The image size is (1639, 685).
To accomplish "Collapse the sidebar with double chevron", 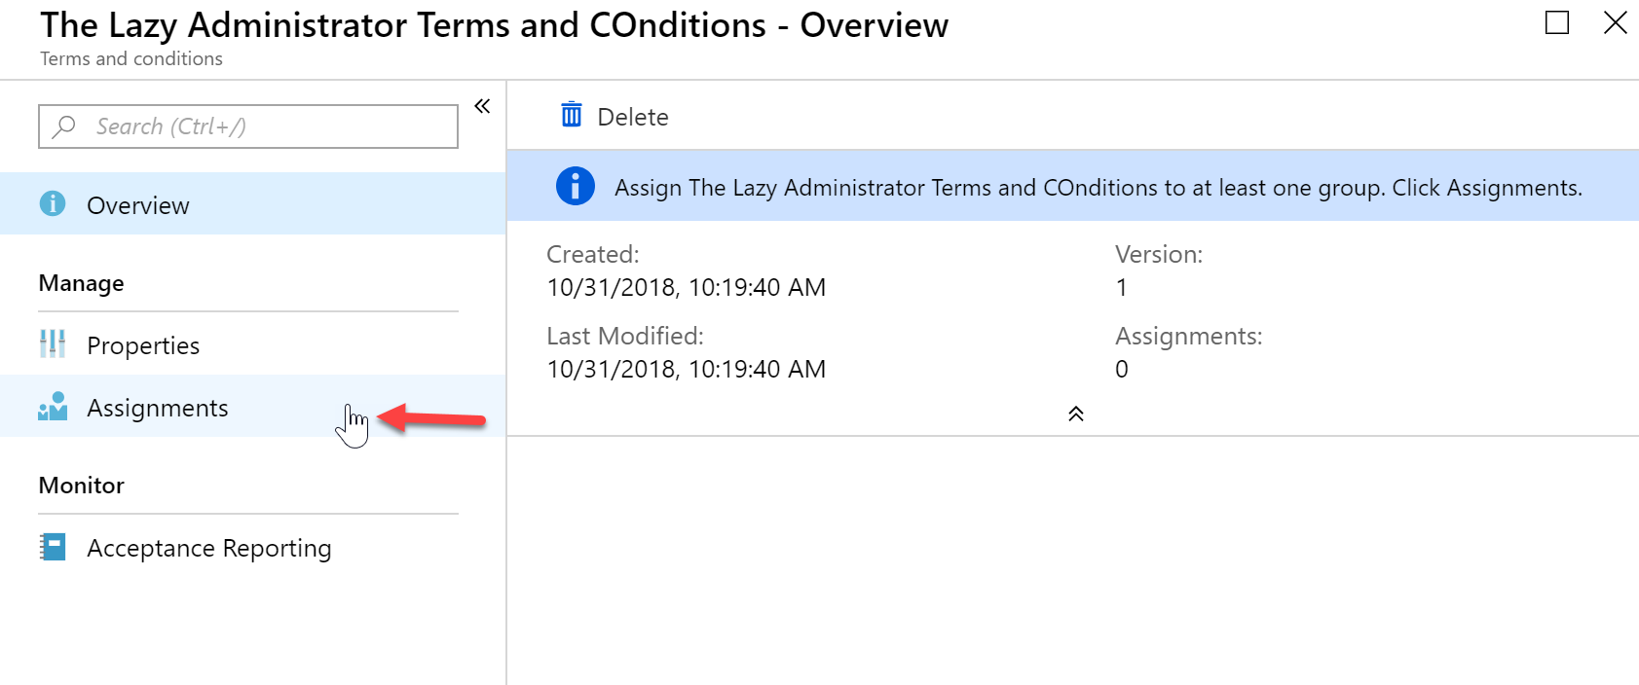I will pos(482,106).
